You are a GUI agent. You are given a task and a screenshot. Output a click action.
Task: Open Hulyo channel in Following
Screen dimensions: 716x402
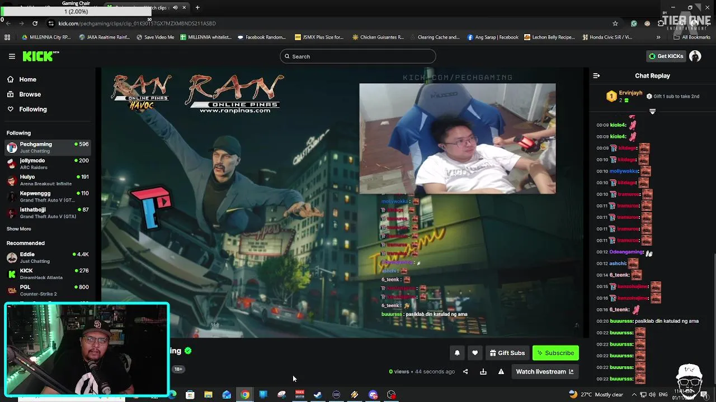48,180
